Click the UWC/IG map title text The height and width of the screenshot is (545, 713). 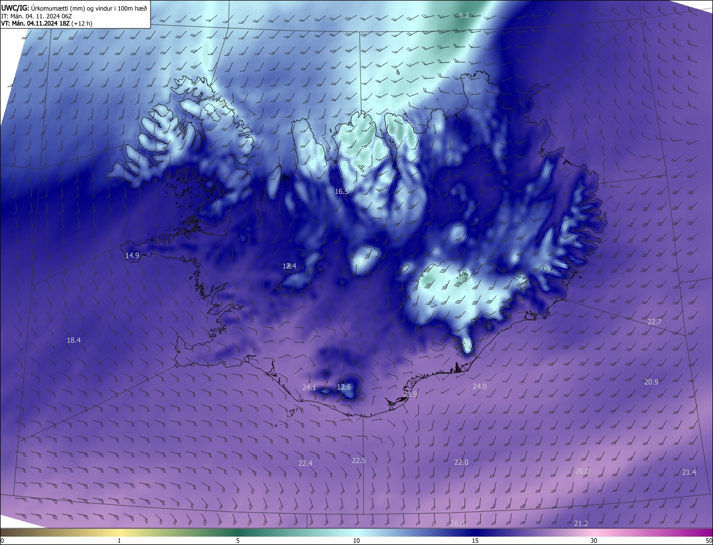tap(75, 7)
